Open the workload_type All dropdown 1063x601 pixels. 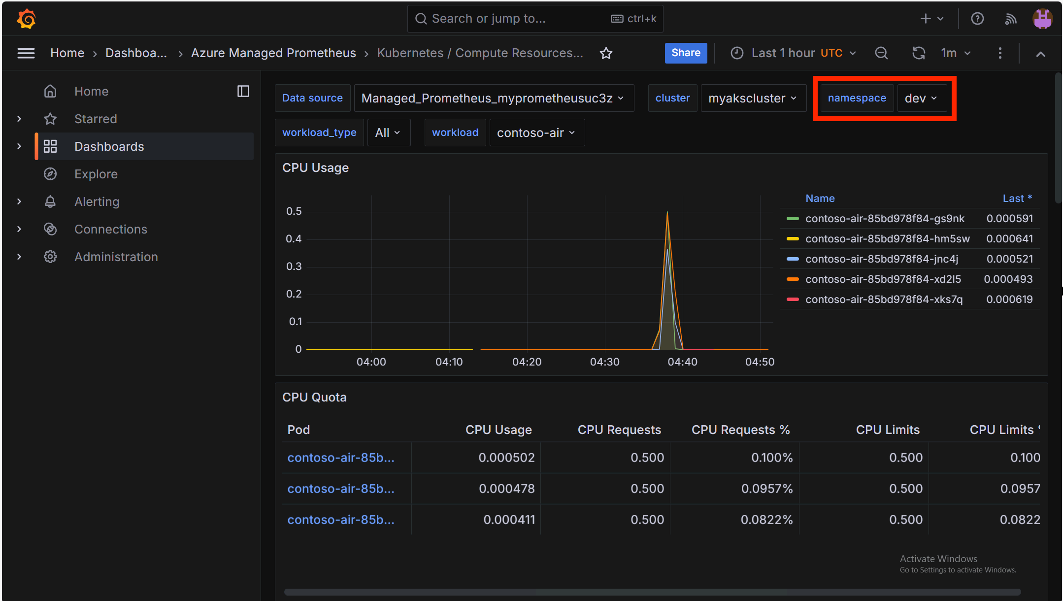(x=388, y=133)
